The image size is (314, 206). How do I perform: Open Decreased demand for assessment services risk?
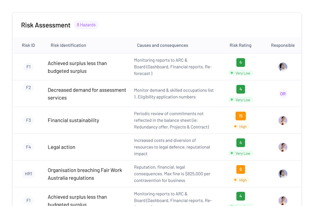[87, 94]
